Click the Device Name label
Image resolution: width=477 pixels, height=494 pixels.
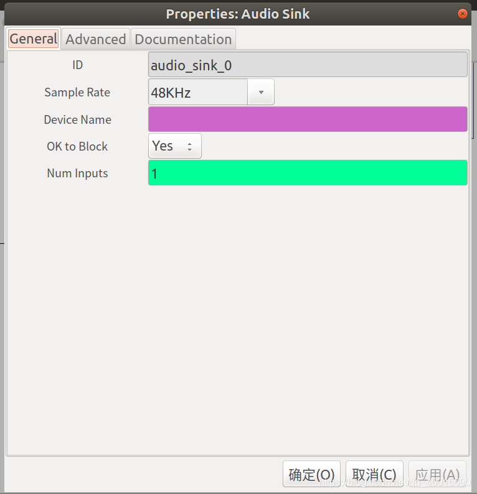coord(78,119)
